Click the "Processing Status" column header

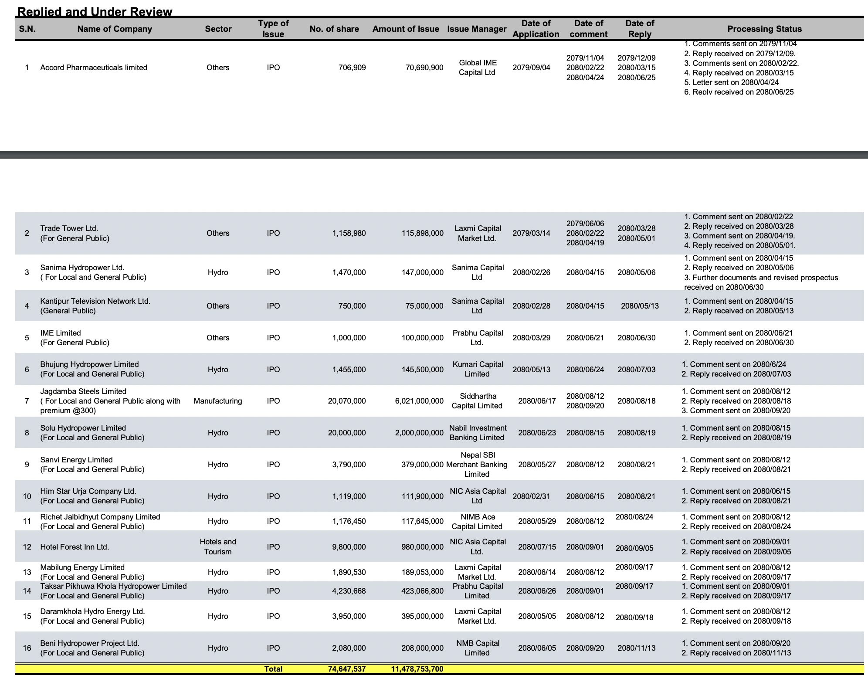pyautogui.click(x=764, y=29)
